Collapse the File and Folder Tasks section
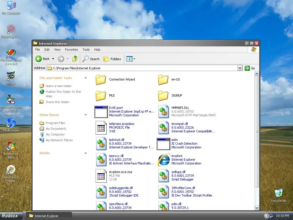293x220 pixels. tap(86, 78)
